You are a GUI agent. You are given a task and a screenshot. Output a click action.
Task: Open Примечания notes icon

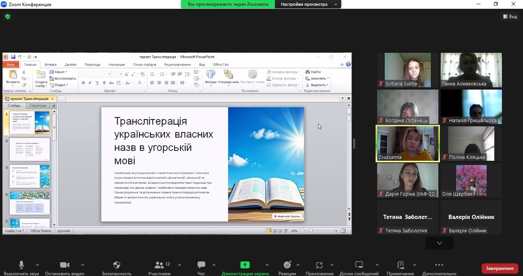point(400,265)
